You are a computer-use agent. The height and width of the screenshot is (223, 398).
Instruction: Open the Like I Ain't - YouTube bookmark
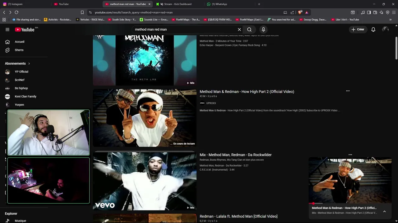[x=345, y=20]
